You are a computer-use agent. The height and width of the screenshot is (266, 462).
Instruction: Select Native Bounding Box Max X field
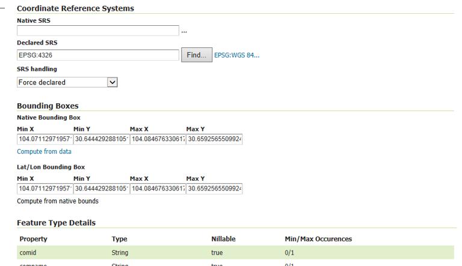coord(158,139)
